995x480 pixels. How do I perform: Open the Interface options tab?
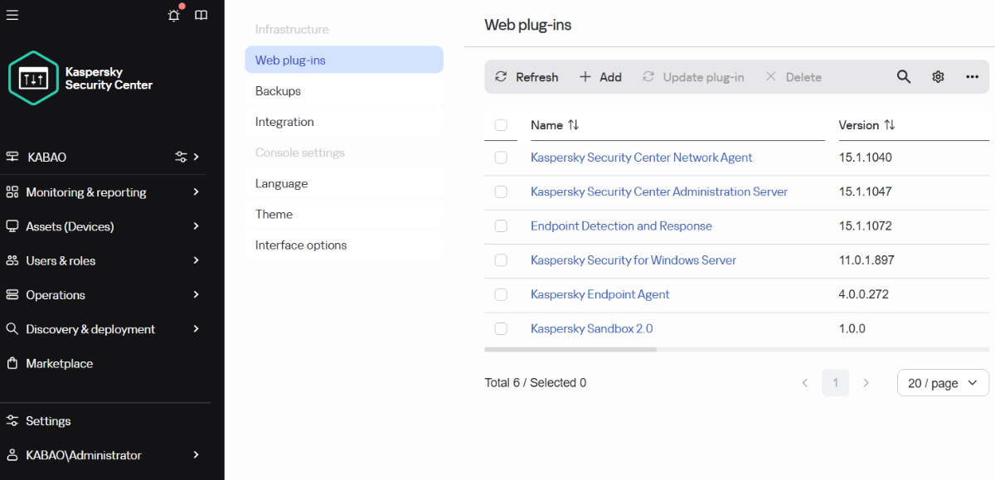(301, 245)
